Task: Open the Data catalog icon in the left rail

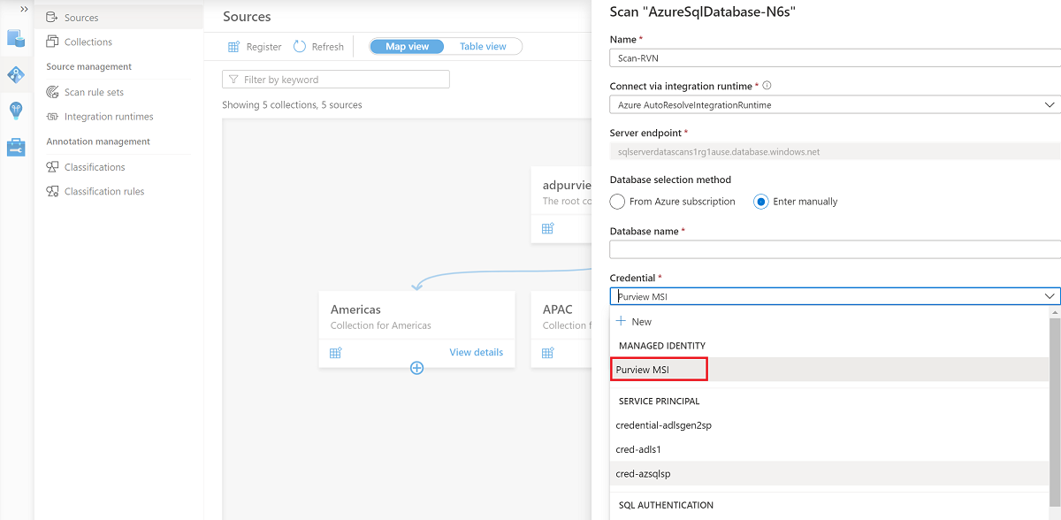Action: [x=14, y=39]
